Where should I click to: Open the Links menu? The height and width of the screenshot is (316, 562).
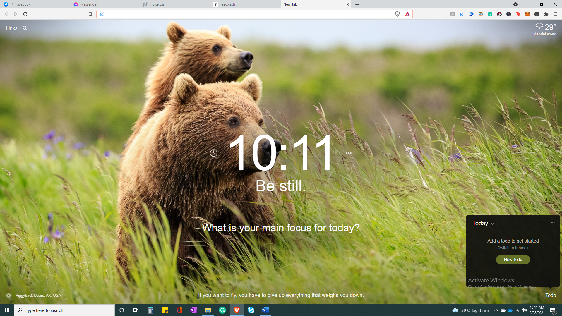click(12, 28)
